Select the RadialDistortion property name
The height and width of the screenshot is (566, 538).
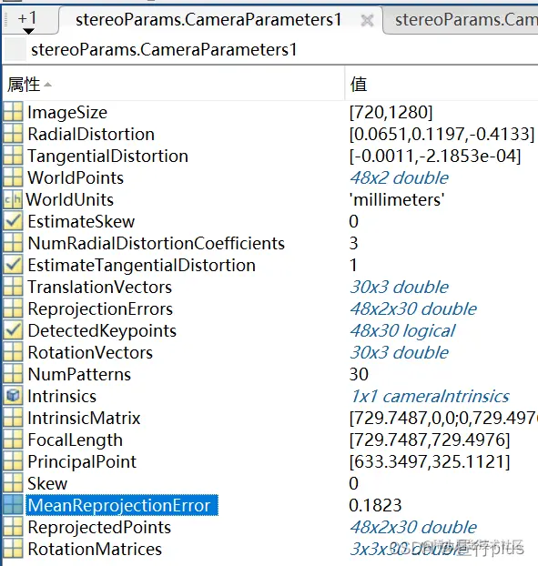[x=91, y=135]
